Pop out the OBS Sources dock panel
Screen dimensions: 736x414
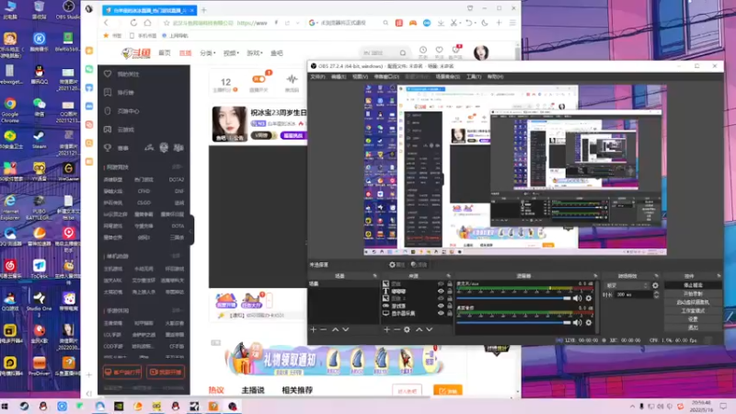pos(448,276)
